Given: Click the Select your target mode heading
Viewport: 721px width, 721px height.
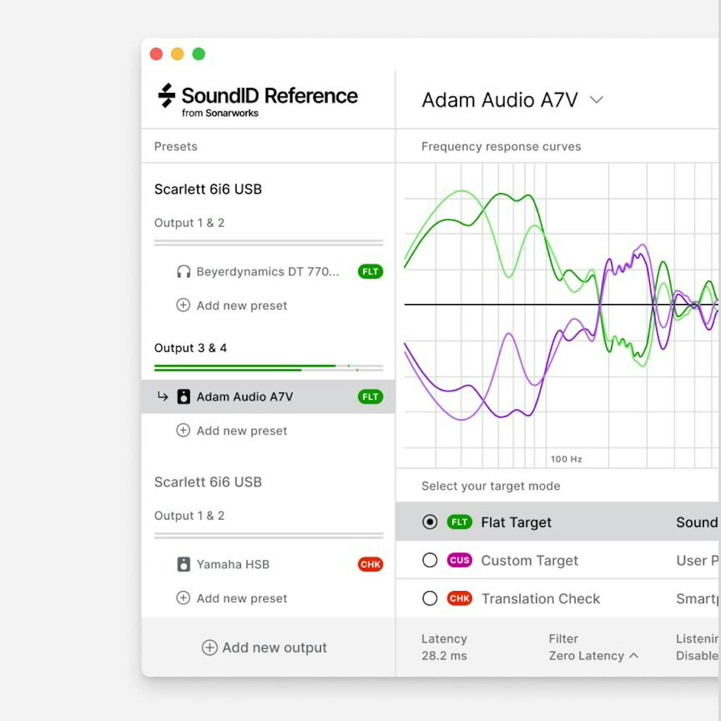Looking at the screenshot, I should 491,486.
